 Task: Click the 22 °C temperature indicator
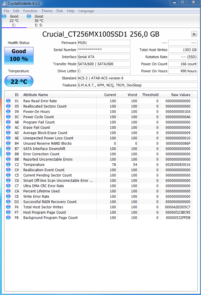(19, 81)
